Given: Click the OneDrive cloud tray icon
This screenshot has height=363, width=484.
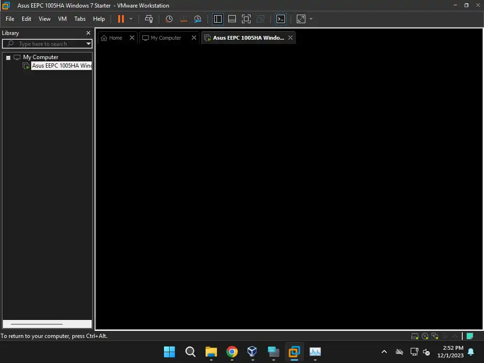Looking at the screenshot, I should [x=399, y=352].
